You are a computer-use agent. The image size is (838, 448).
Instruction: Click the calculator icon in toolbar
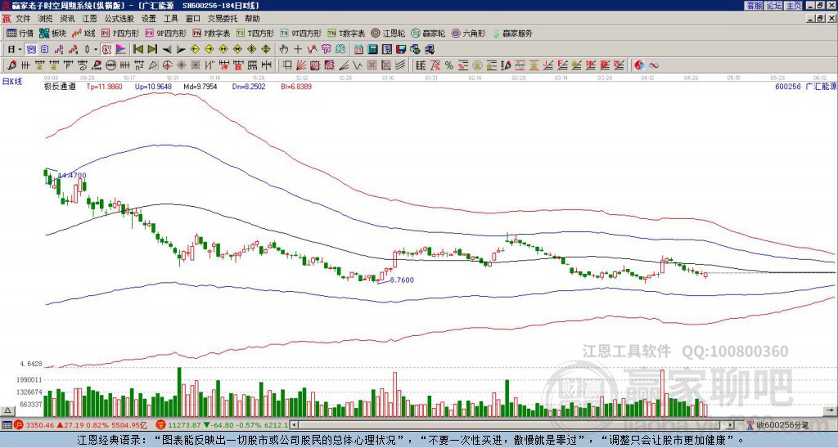coord(373,49)
